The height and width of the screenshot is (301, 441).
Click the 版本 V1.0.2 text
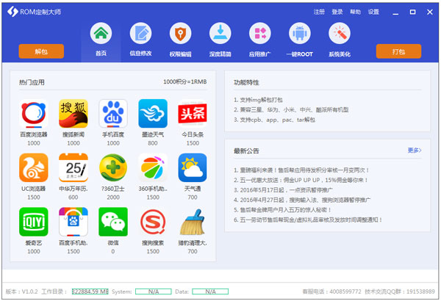[21, 291]
